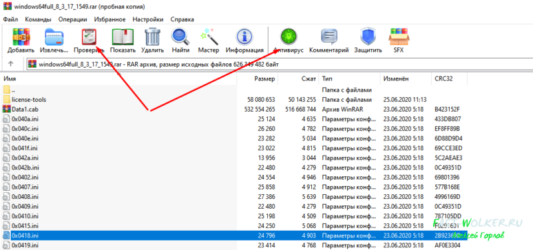Select file 0x0415.ini

point(25,225)
